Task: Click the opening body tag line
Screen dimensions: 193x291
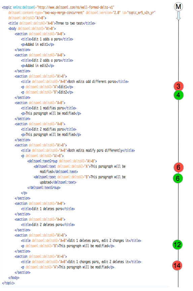Action: pos(32,29)
